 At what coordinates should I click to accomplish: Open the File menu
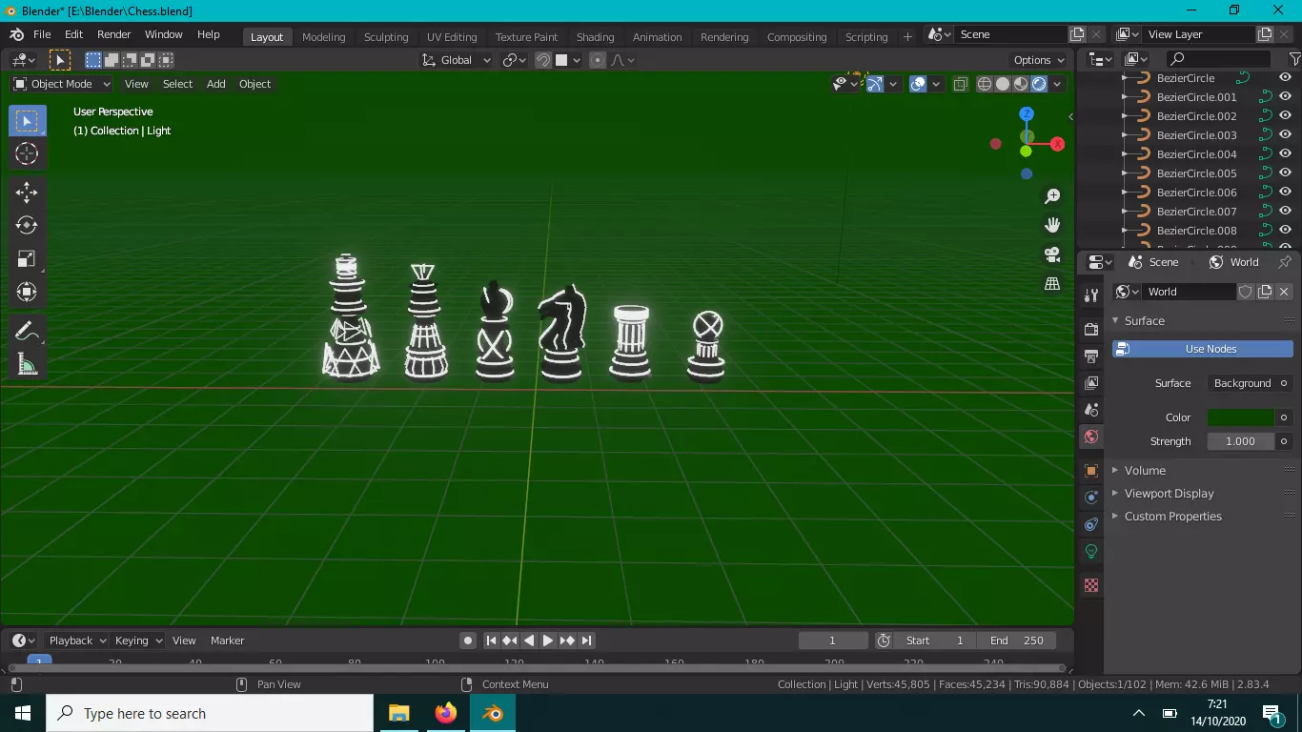point(42,34)
